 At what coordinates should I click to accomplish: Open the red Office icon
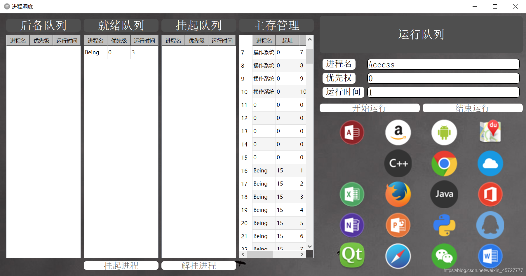490,194
